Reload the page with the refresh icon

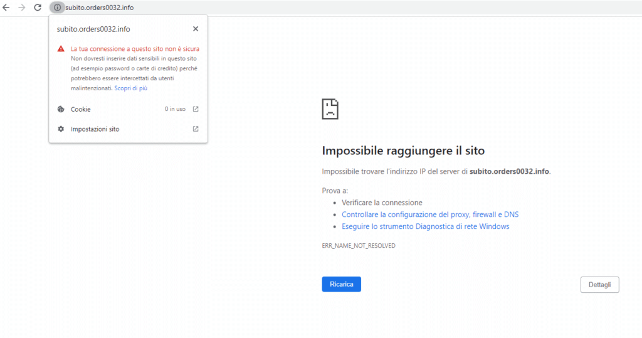(38, 8)
